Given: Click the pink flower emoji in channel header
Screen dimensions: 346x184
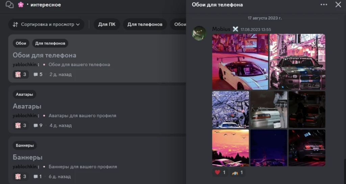Looking at the screenshot, I should (21, 5).
